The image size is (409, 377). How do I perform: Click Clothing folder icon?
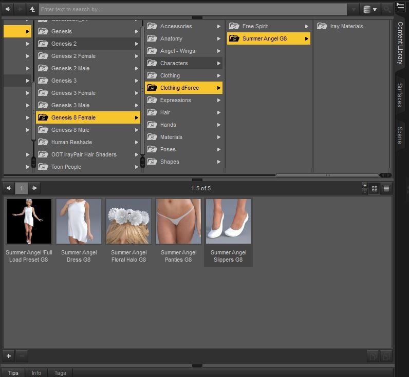tap(152, 75)
